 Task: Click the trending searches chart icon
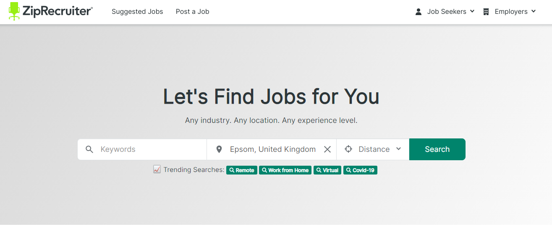[157, 169]
